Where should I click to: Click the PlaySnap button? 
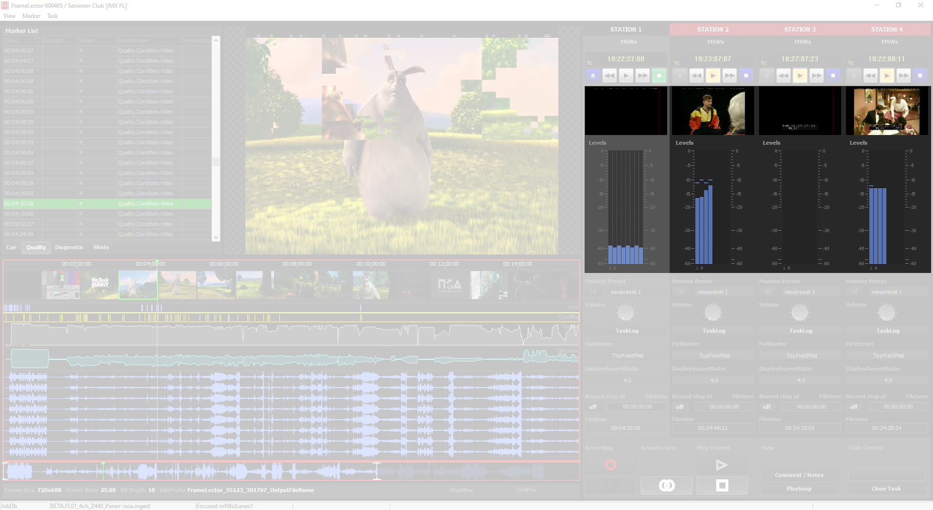pos(799,489)
